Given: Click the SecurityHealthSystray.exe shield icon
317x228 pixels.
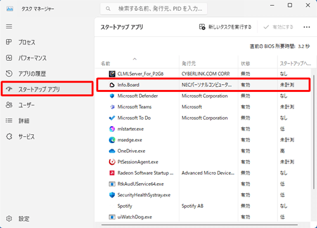Looking at the screenshot, I should [112, 195].
